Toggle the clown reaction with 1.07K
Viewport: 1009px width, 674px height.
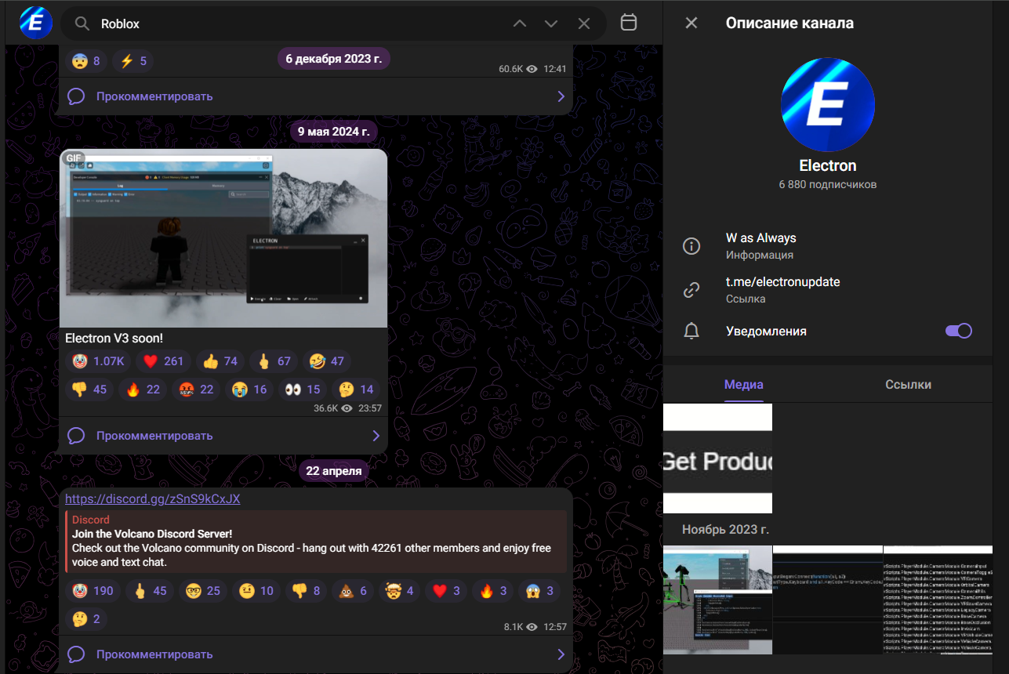click(x=98, y=361)
